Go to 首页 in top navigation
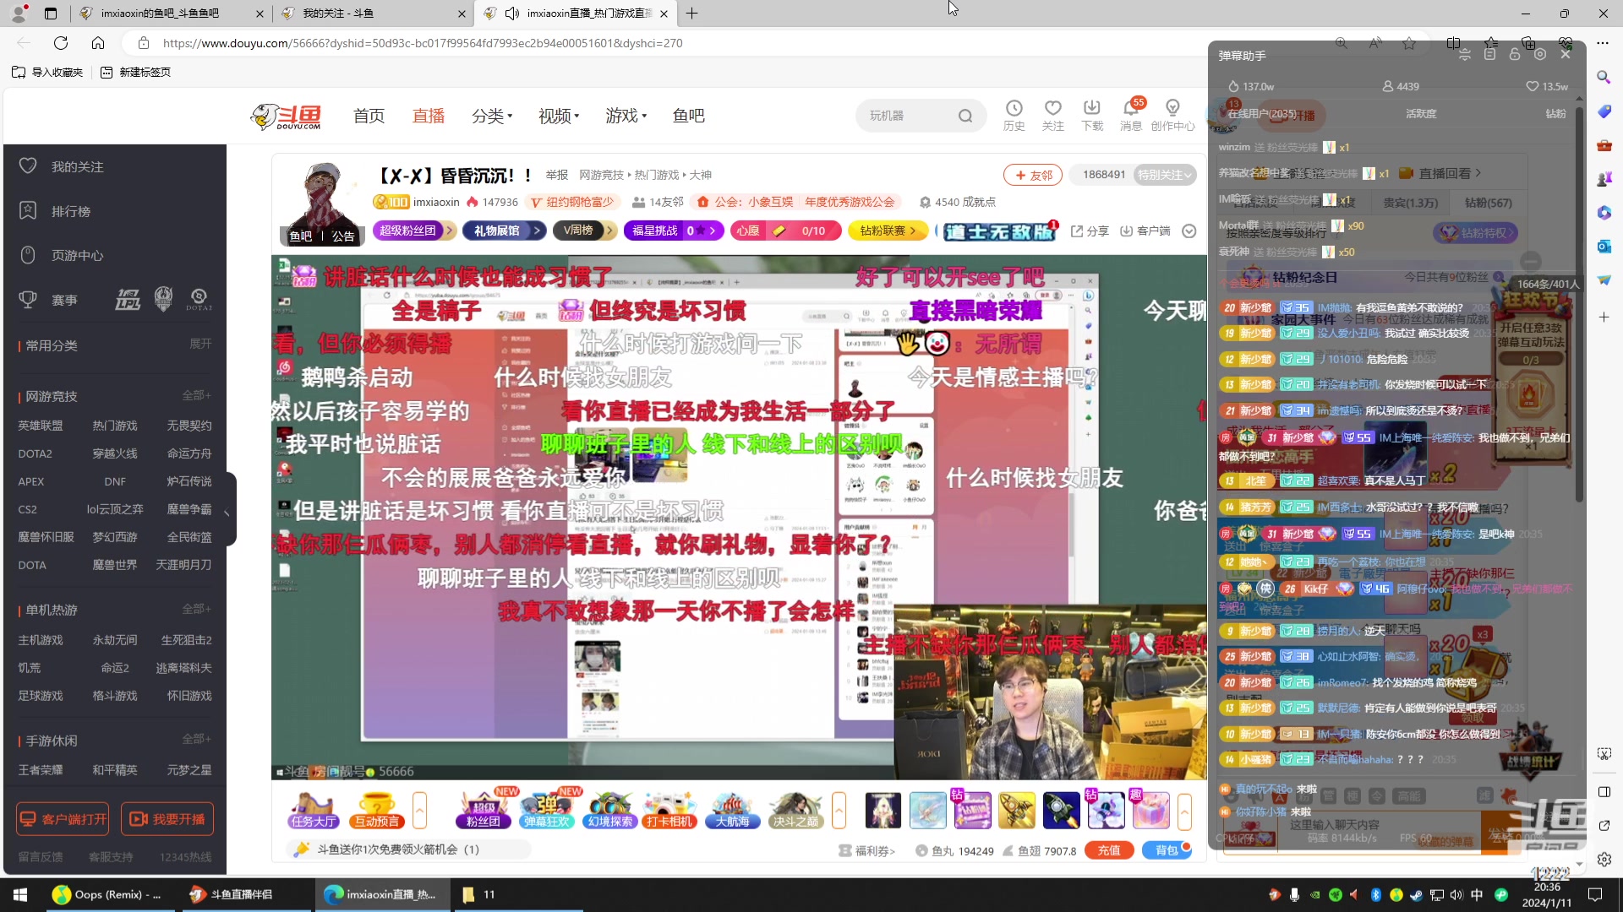Image resolution: width=1623 pixels, height=912 pixels. click(369, 116)
